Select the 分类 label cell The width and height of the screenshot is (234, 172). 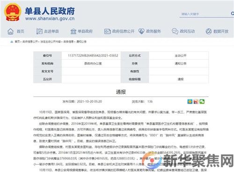pos(135,64)
